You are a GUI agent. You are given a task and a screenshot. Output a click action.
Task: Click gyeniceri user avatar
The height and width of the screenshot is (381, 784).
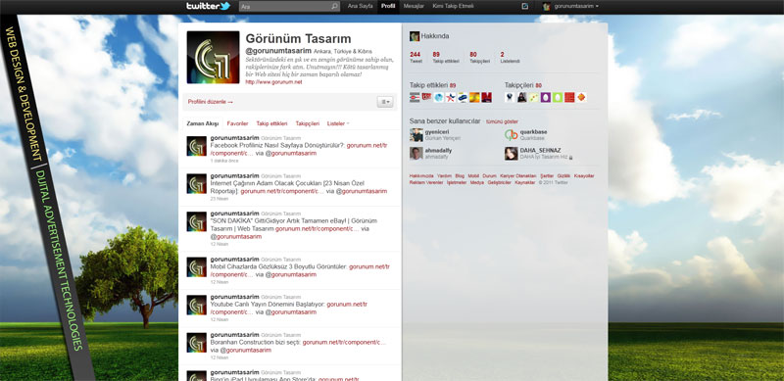(416, 135)
